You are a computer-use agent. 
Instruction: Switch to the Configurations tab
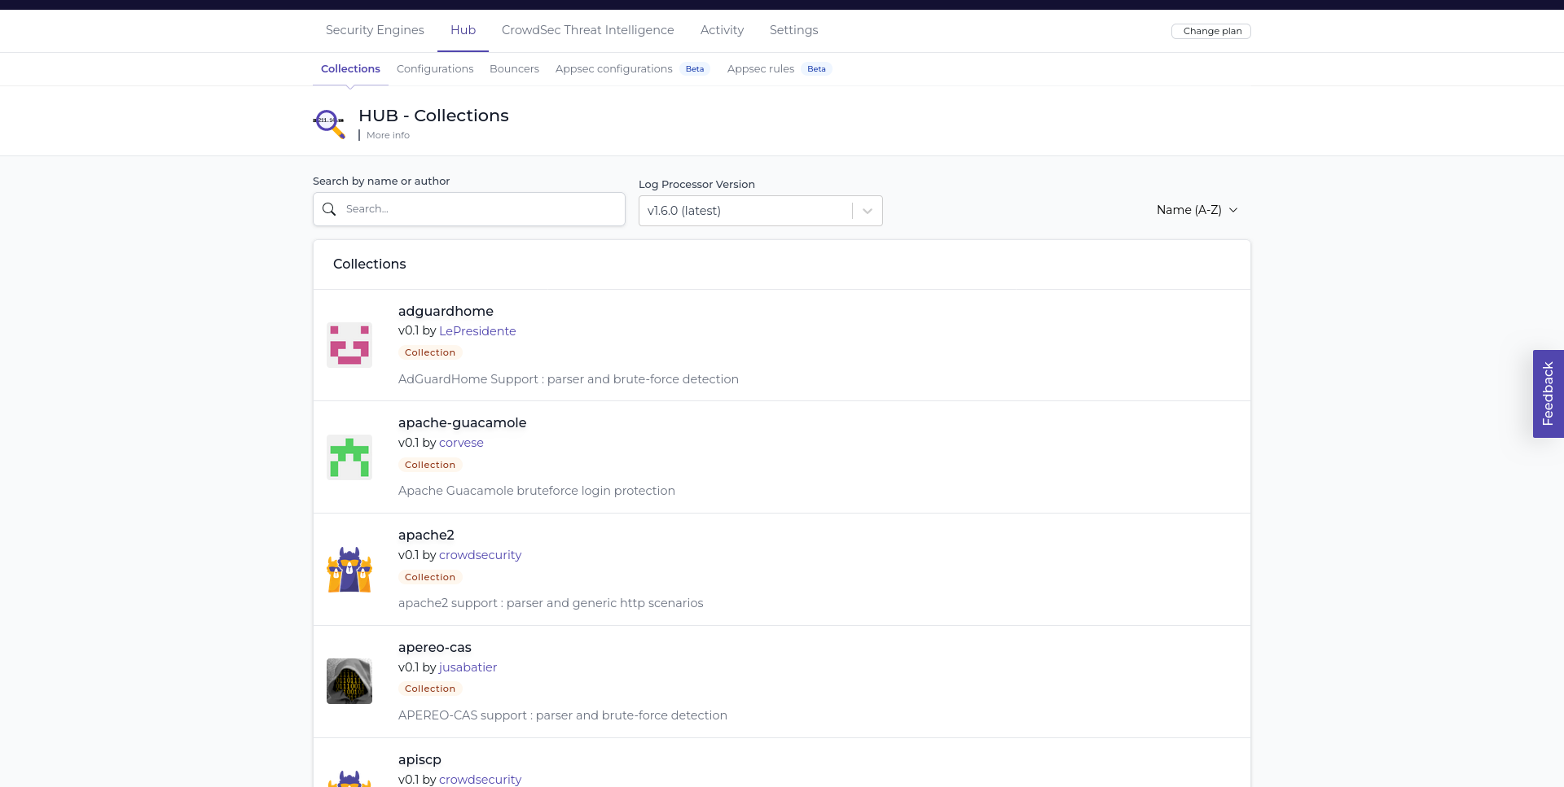click(x=435, y=69)
